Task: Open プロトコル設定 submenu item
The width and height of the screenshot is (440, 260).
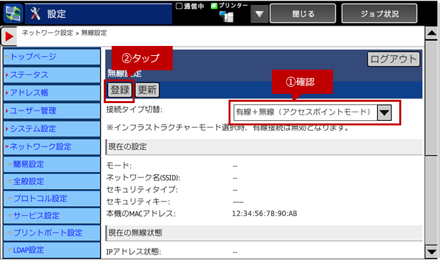Action: tap(52, 198)
